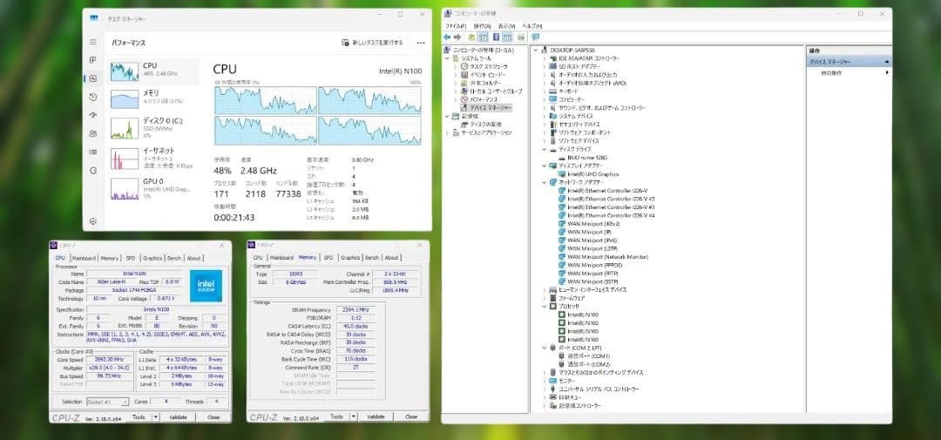Collapse ネットワーク アダプター device category
Image resolution: width=941 pixels, height=440 pixels.
[545, 182]
